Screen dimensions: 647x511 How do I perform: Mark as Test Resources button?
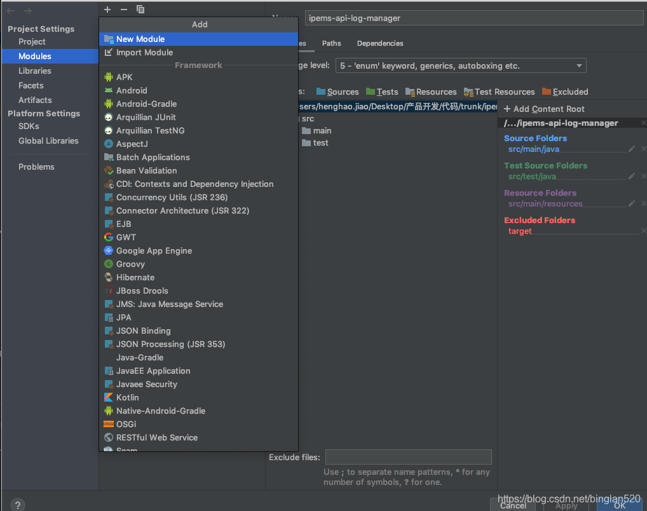coord(500,92)
